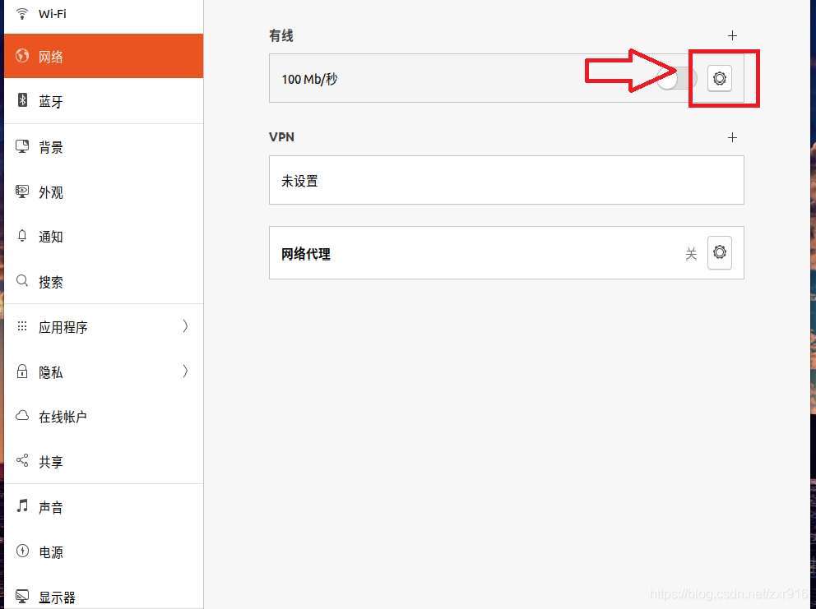Expand the 隐私 submenu chevron

pos(185,371)
